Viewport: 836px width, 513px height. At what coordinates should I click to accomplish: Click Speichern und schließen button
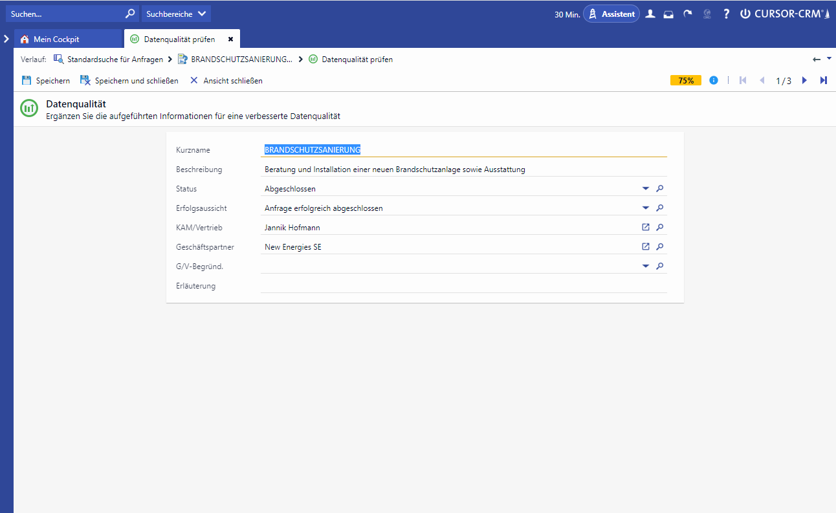129,81
